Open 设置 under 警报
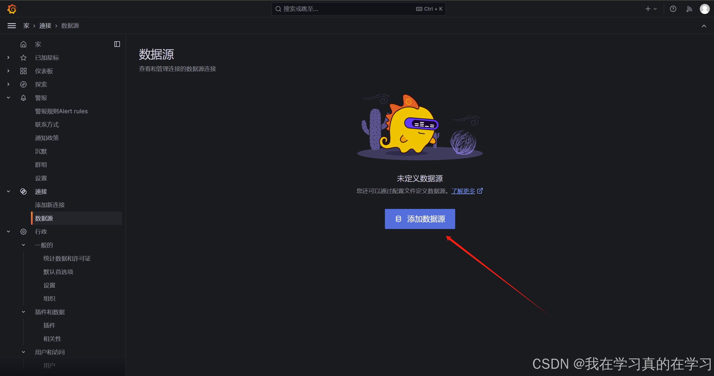 coord(41,178)
